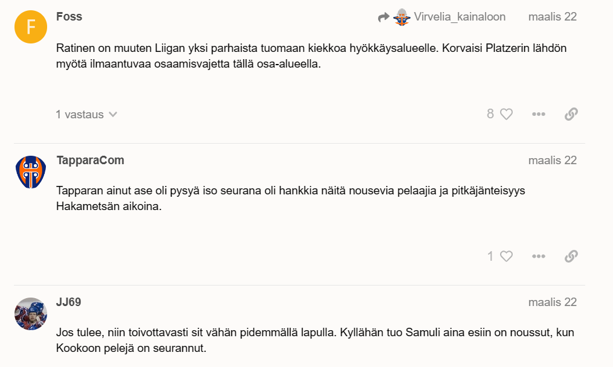Click the chevron next to 1 vastaus
Screen dimensions: 613x367
113,115
